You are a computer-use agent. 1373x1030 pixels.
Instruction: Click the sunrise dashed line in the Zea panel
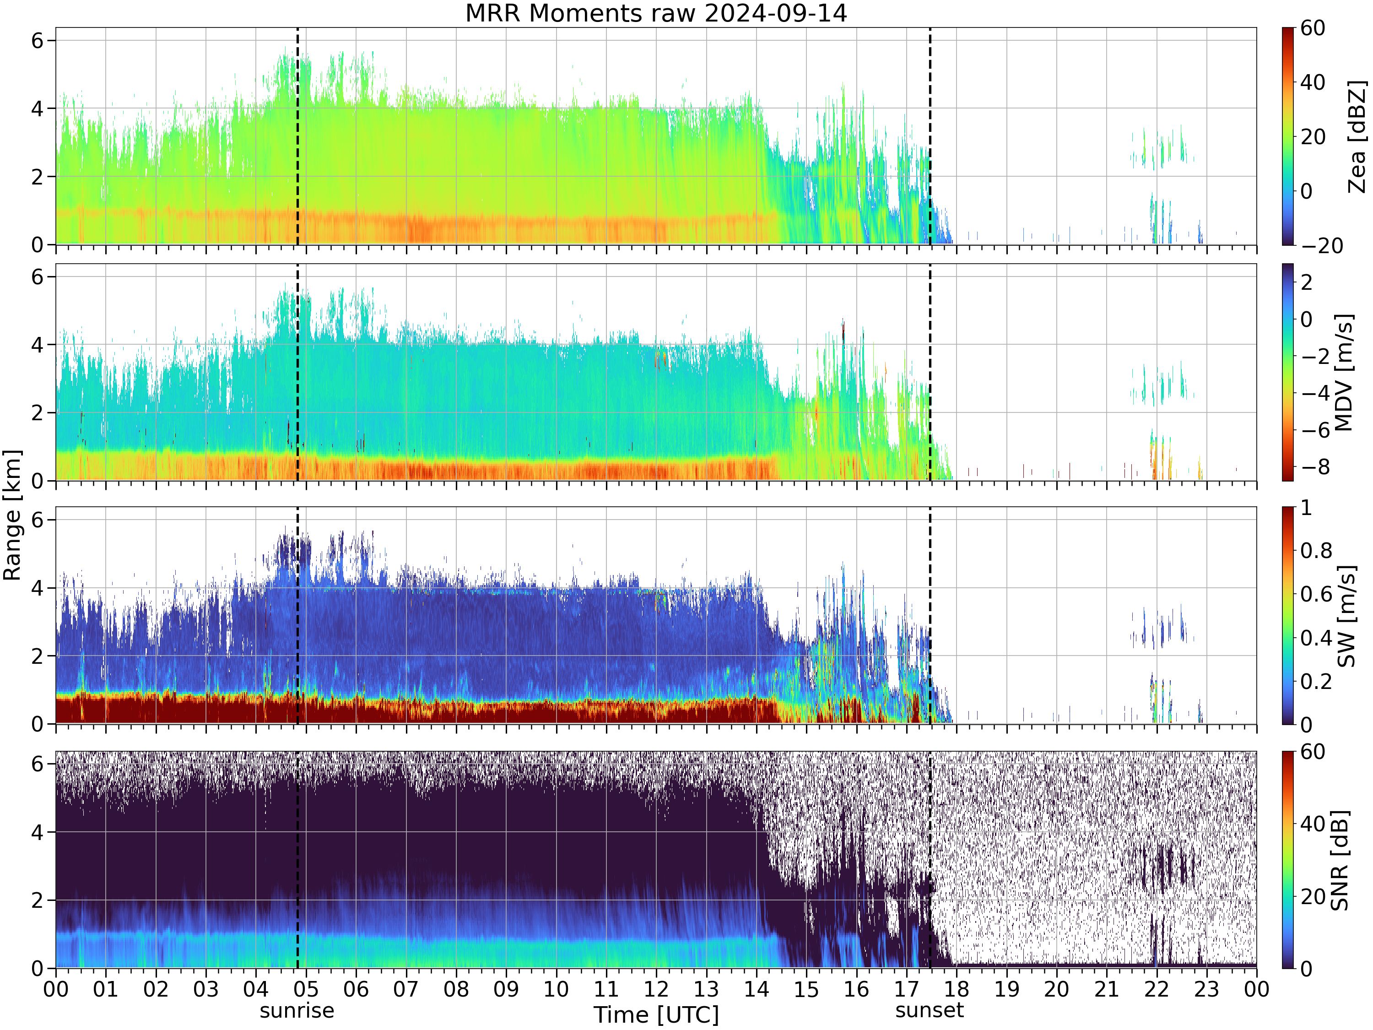pos(297,136)
